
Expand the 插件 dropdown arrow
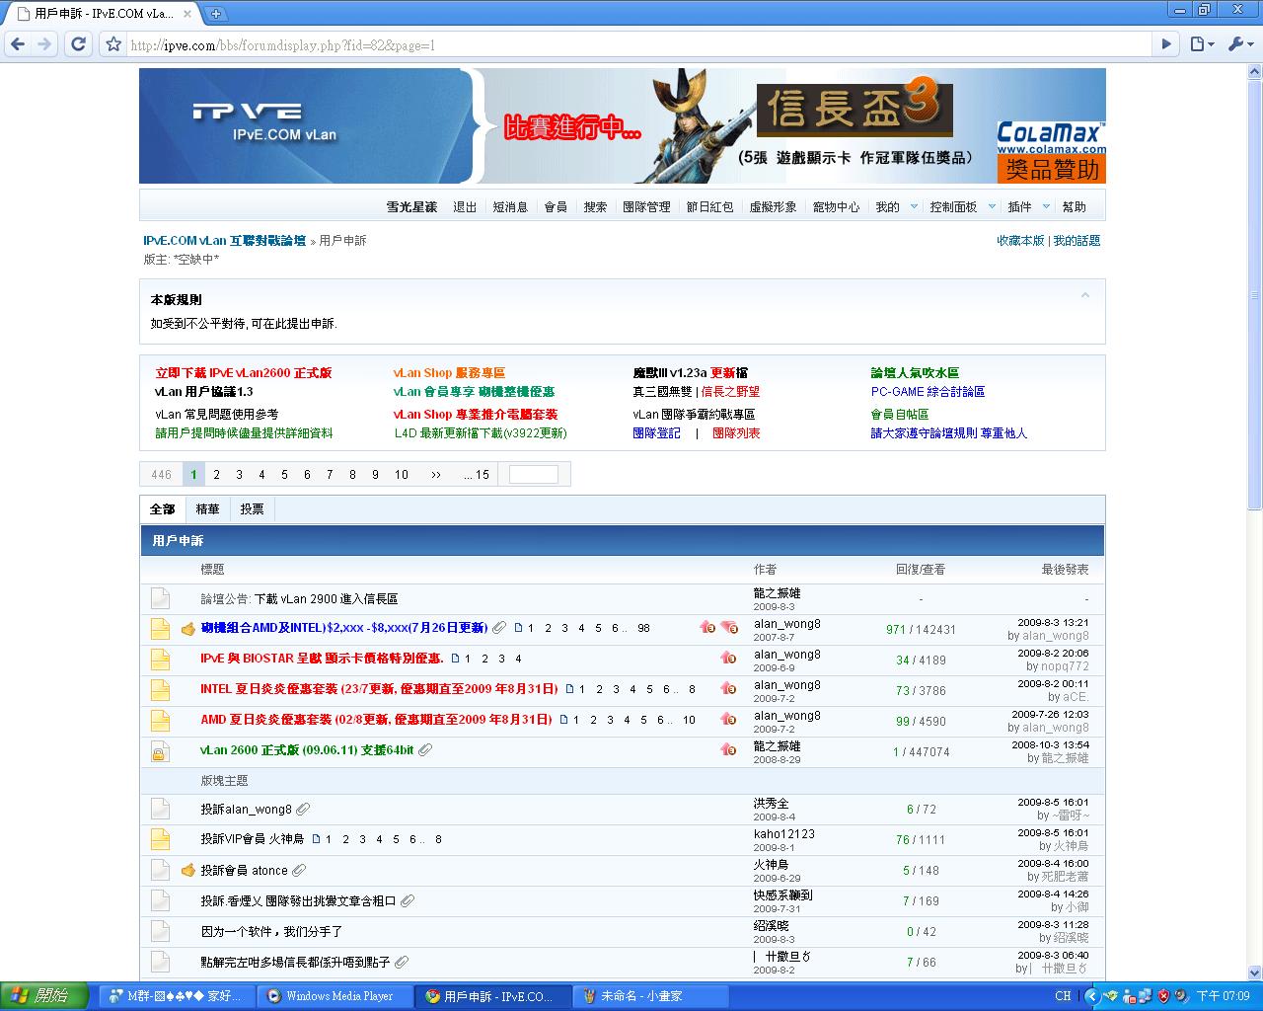pos(1045,206)
